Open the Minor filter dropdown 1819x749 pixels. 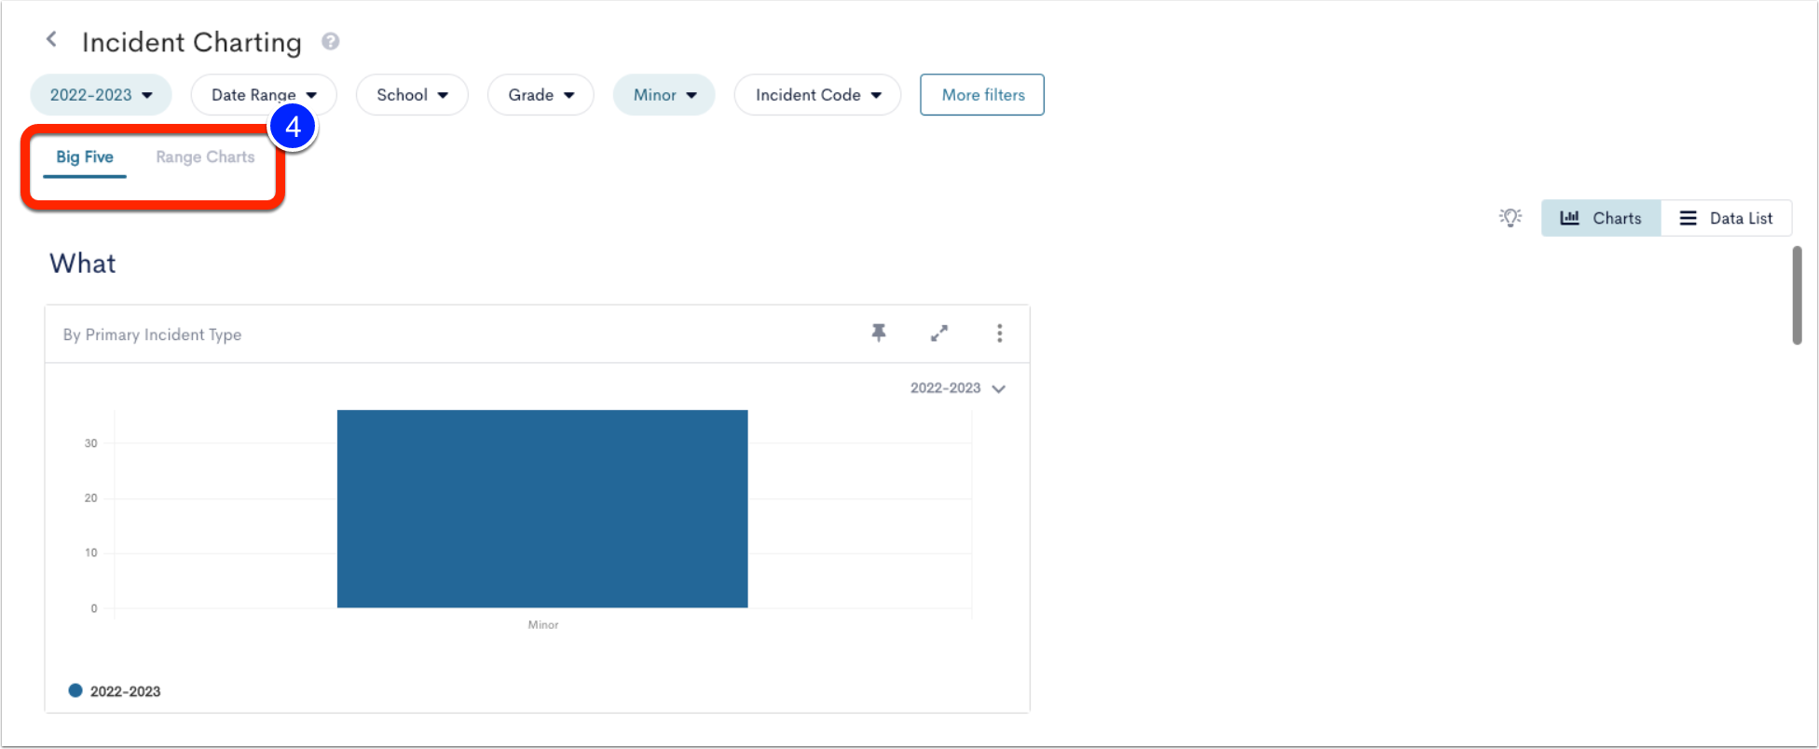(x=664, y=95)
